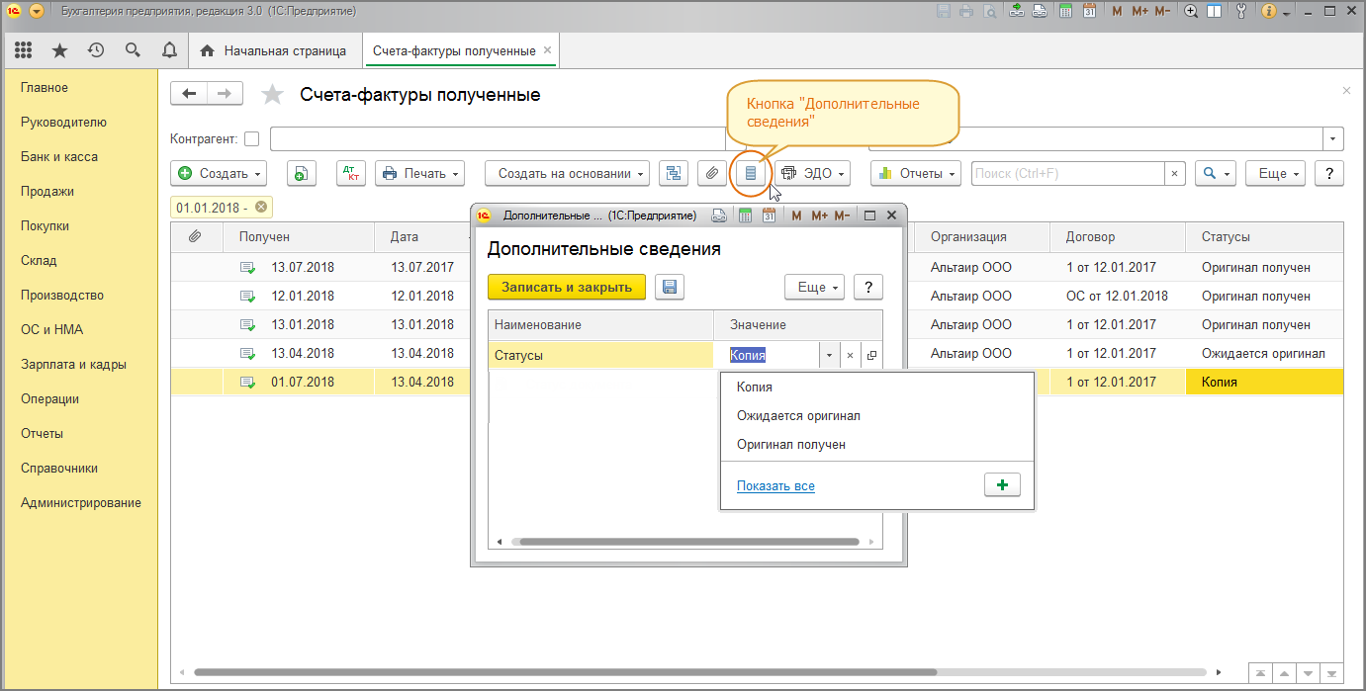This screenshot has height=691, width=1366.
Task: Open related documents structure icon
Action: pos(674,173)
